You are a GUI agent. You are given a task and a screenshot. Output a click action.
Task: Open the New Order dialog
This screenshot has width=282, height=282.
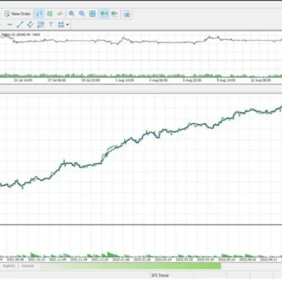coord(18,14)
